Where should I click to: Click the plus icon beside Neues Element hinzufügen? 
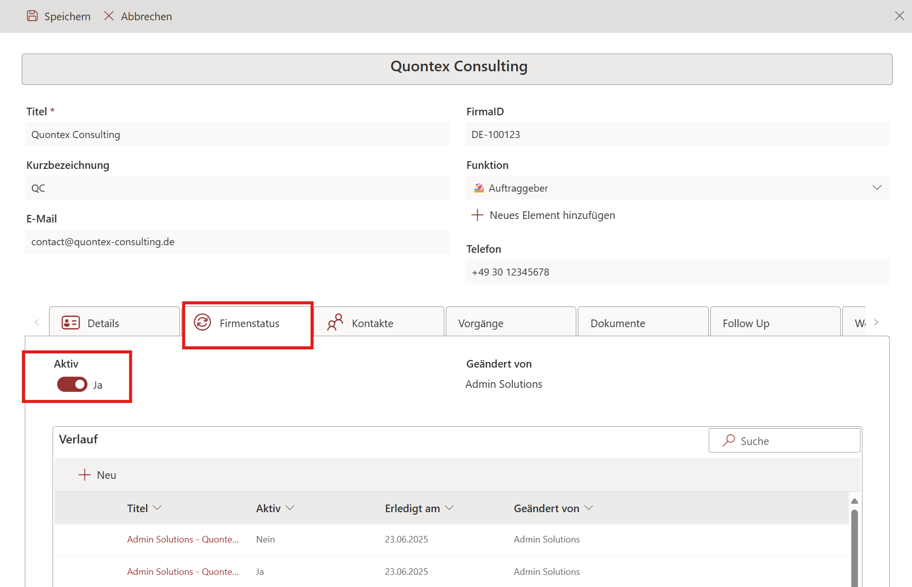(x=477, y=215)
